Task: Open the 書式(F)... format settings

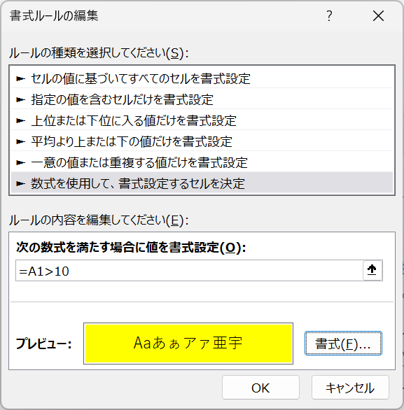Action: (343, 344)
